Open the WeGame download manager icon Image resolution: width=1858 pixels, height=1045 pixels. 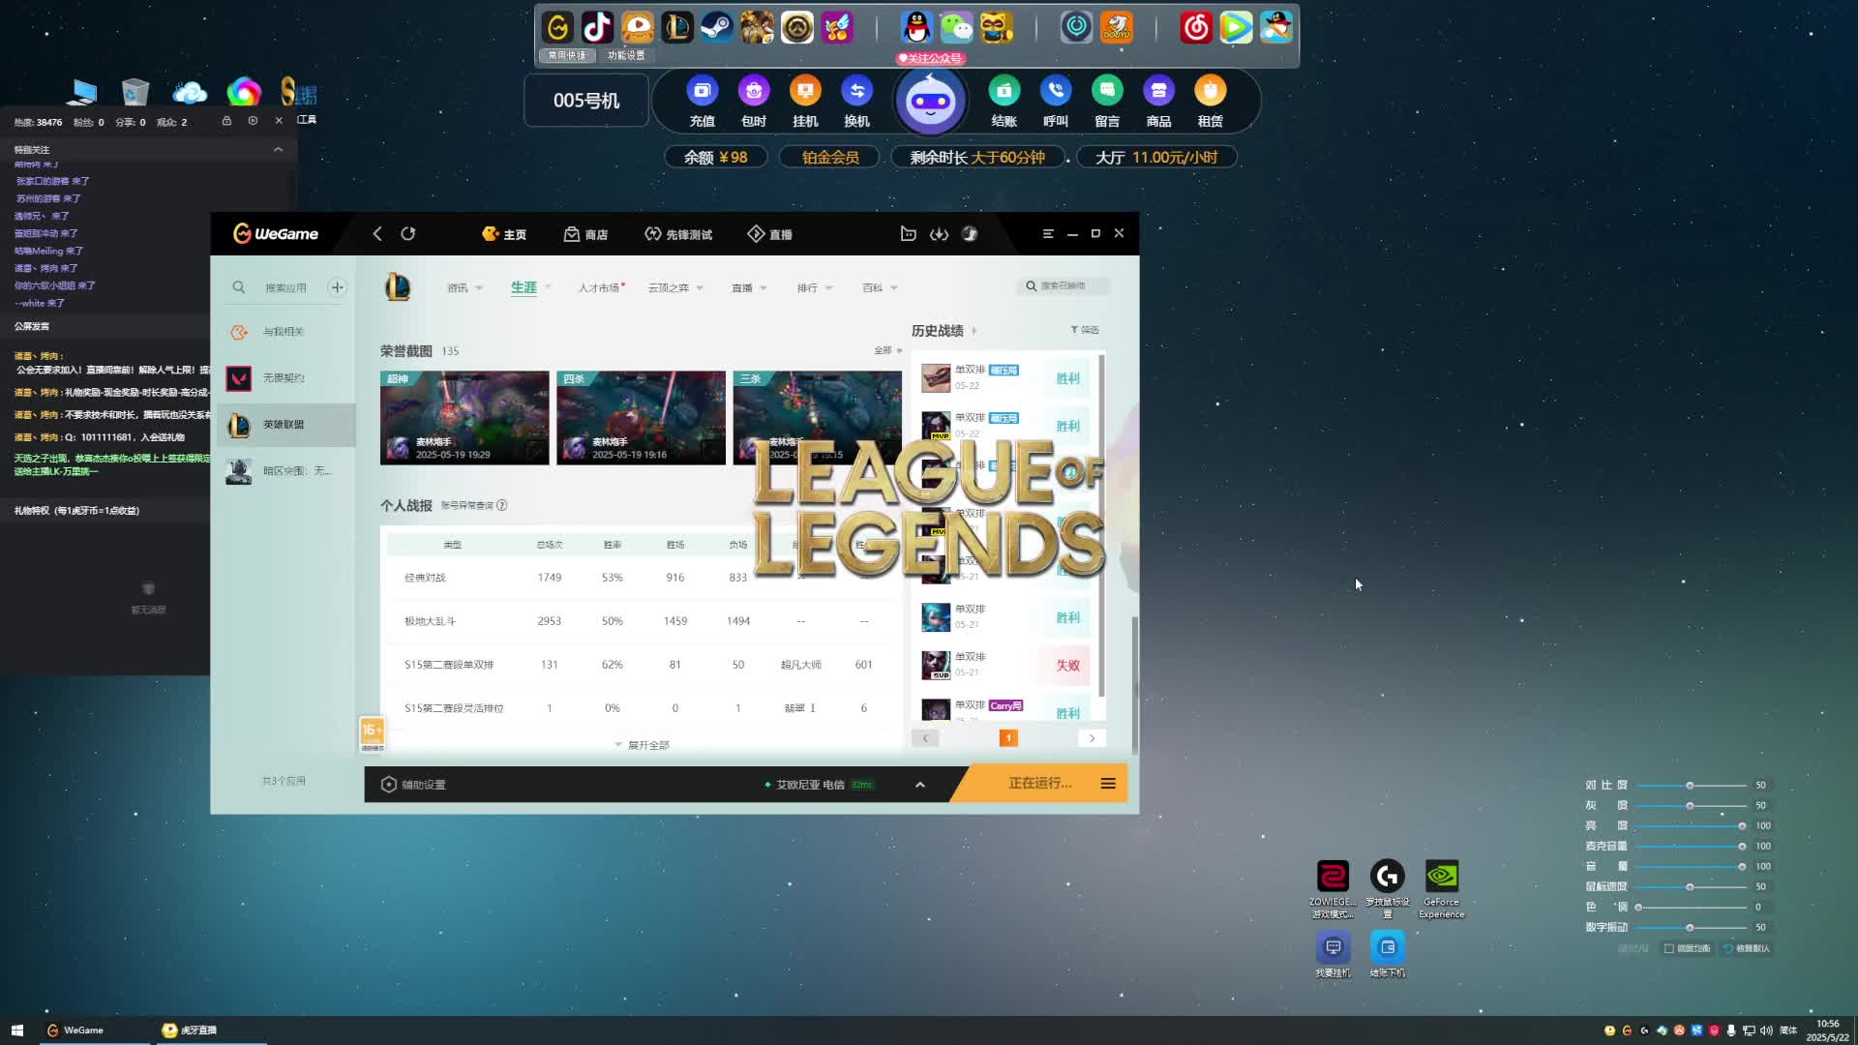tap(939, 234)
